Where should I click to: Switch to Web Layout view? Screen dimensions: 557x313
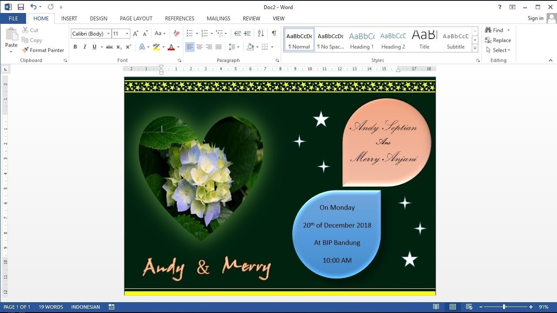pos(469,307)
